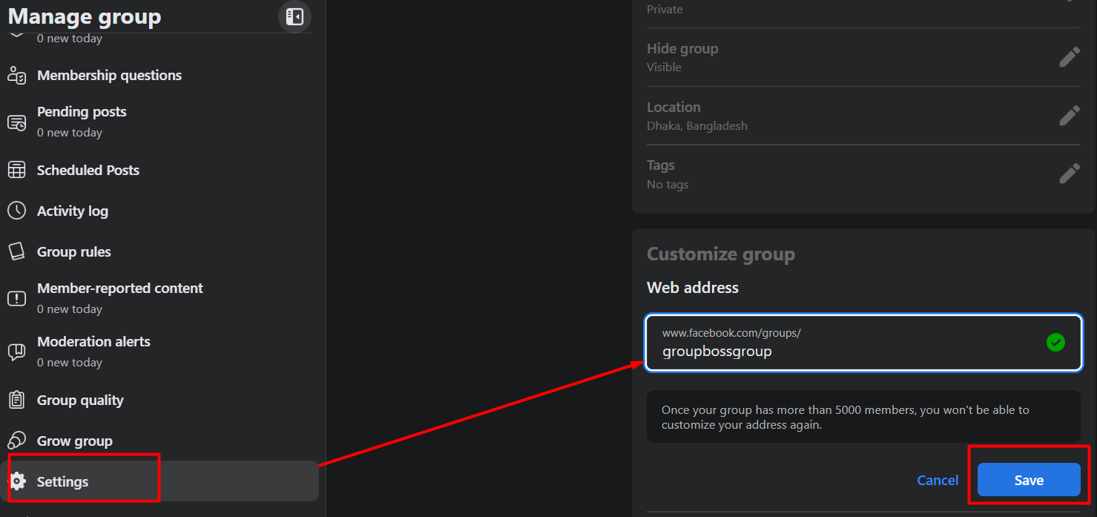Click the Pending posts icon
The image size is (1097, 517).
pos(17,122)
